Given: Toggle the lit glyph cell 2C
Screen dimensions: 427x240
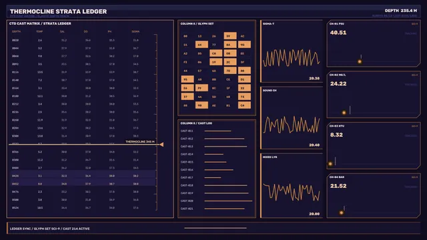Looking at the screenshot, I should tap(230, 62).
